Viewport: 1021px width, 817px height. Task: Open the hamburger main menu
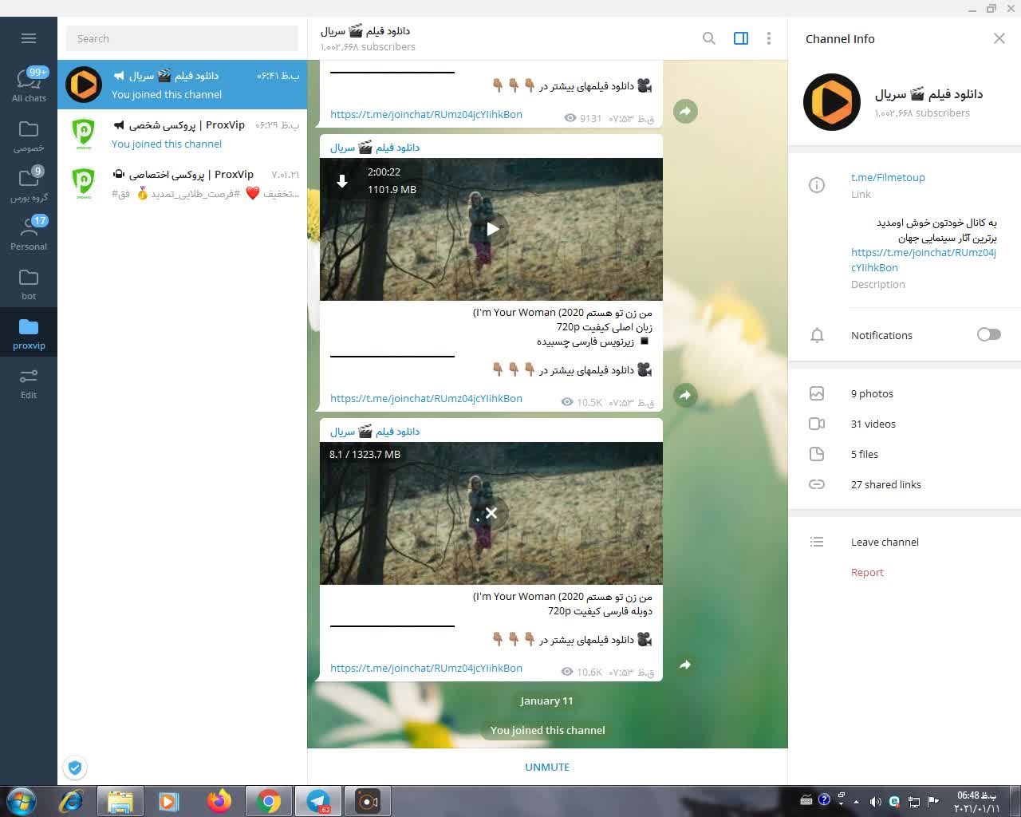coord(29,38)
